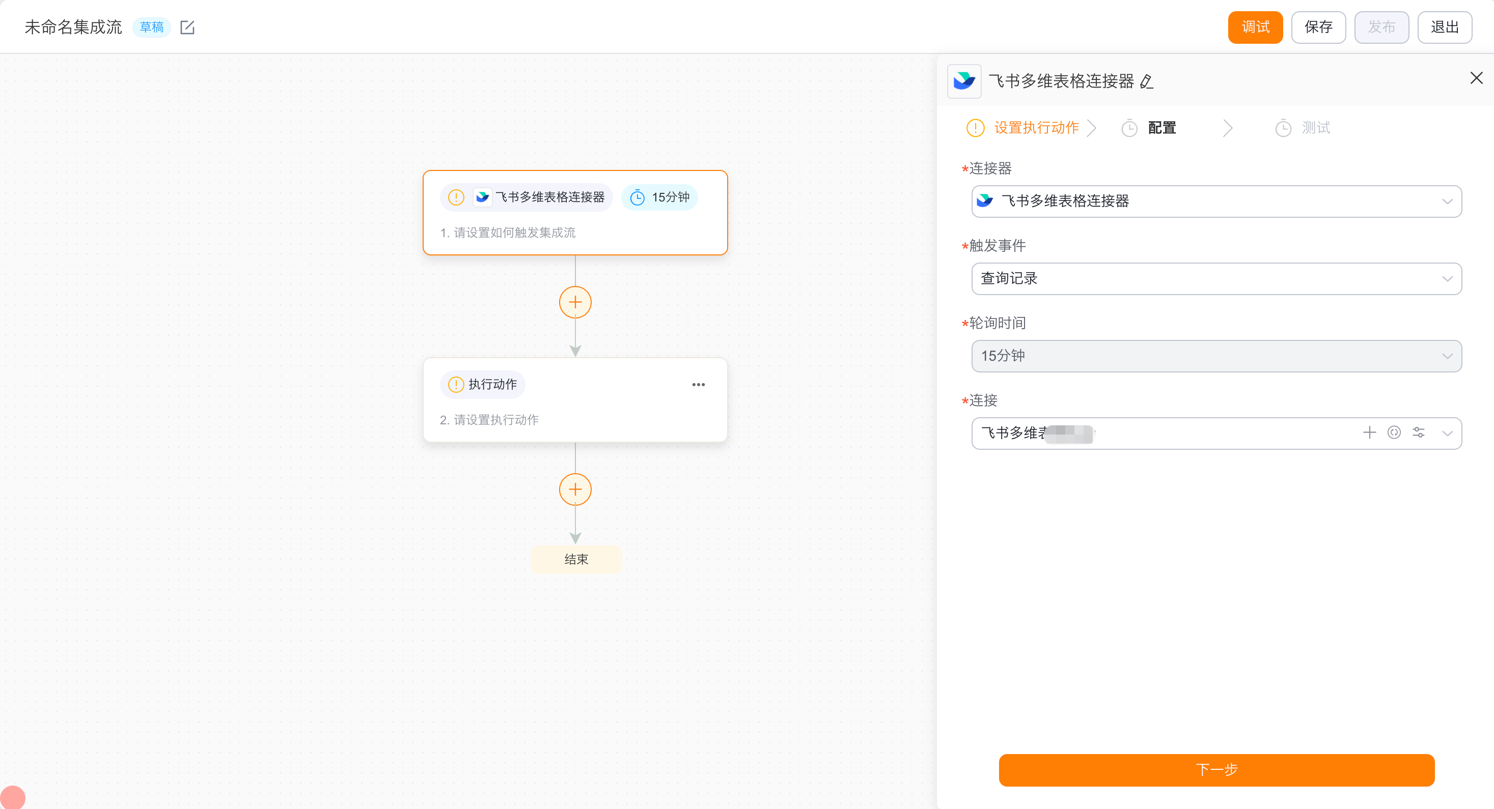Open connection settings sliders icon
1494x809 pixels.
click(x=1419, y=432)
